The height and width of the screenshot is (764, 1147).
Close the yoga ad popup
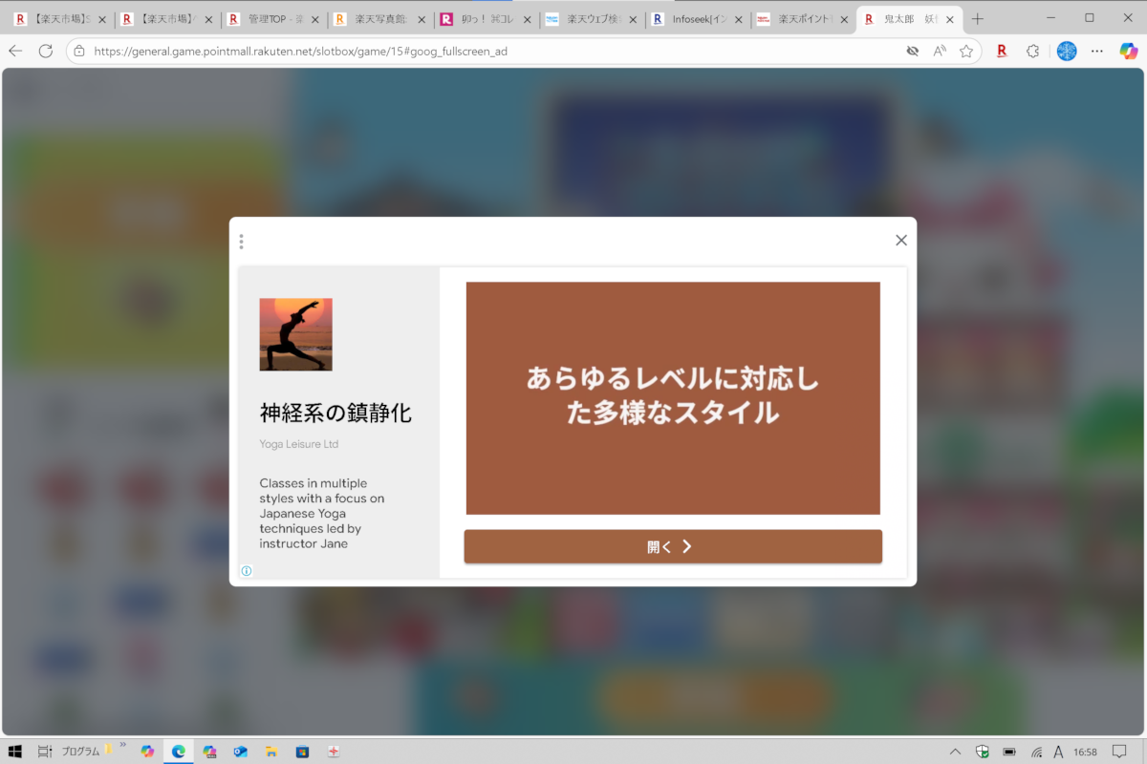click(x=900, y=241)
